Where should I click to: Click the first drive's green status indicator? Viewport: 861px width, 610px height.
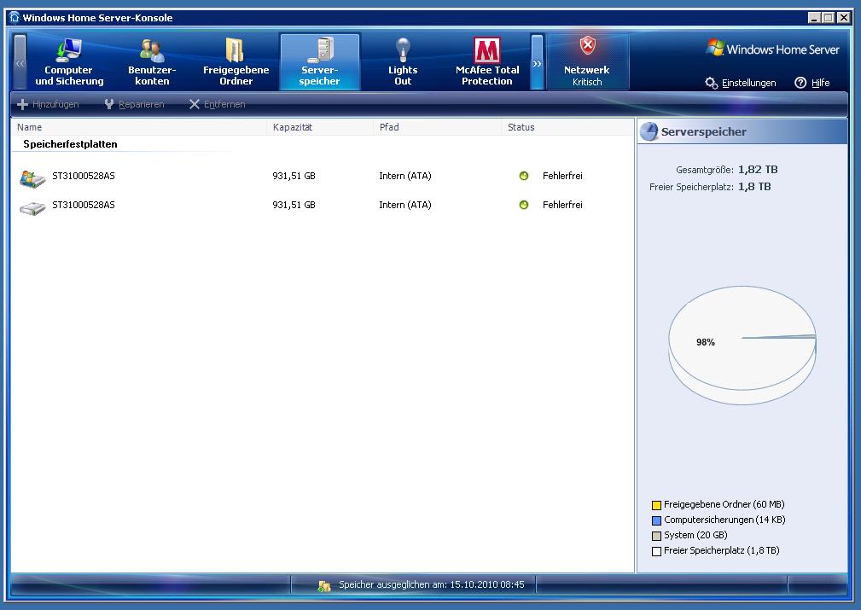point(524,176)
